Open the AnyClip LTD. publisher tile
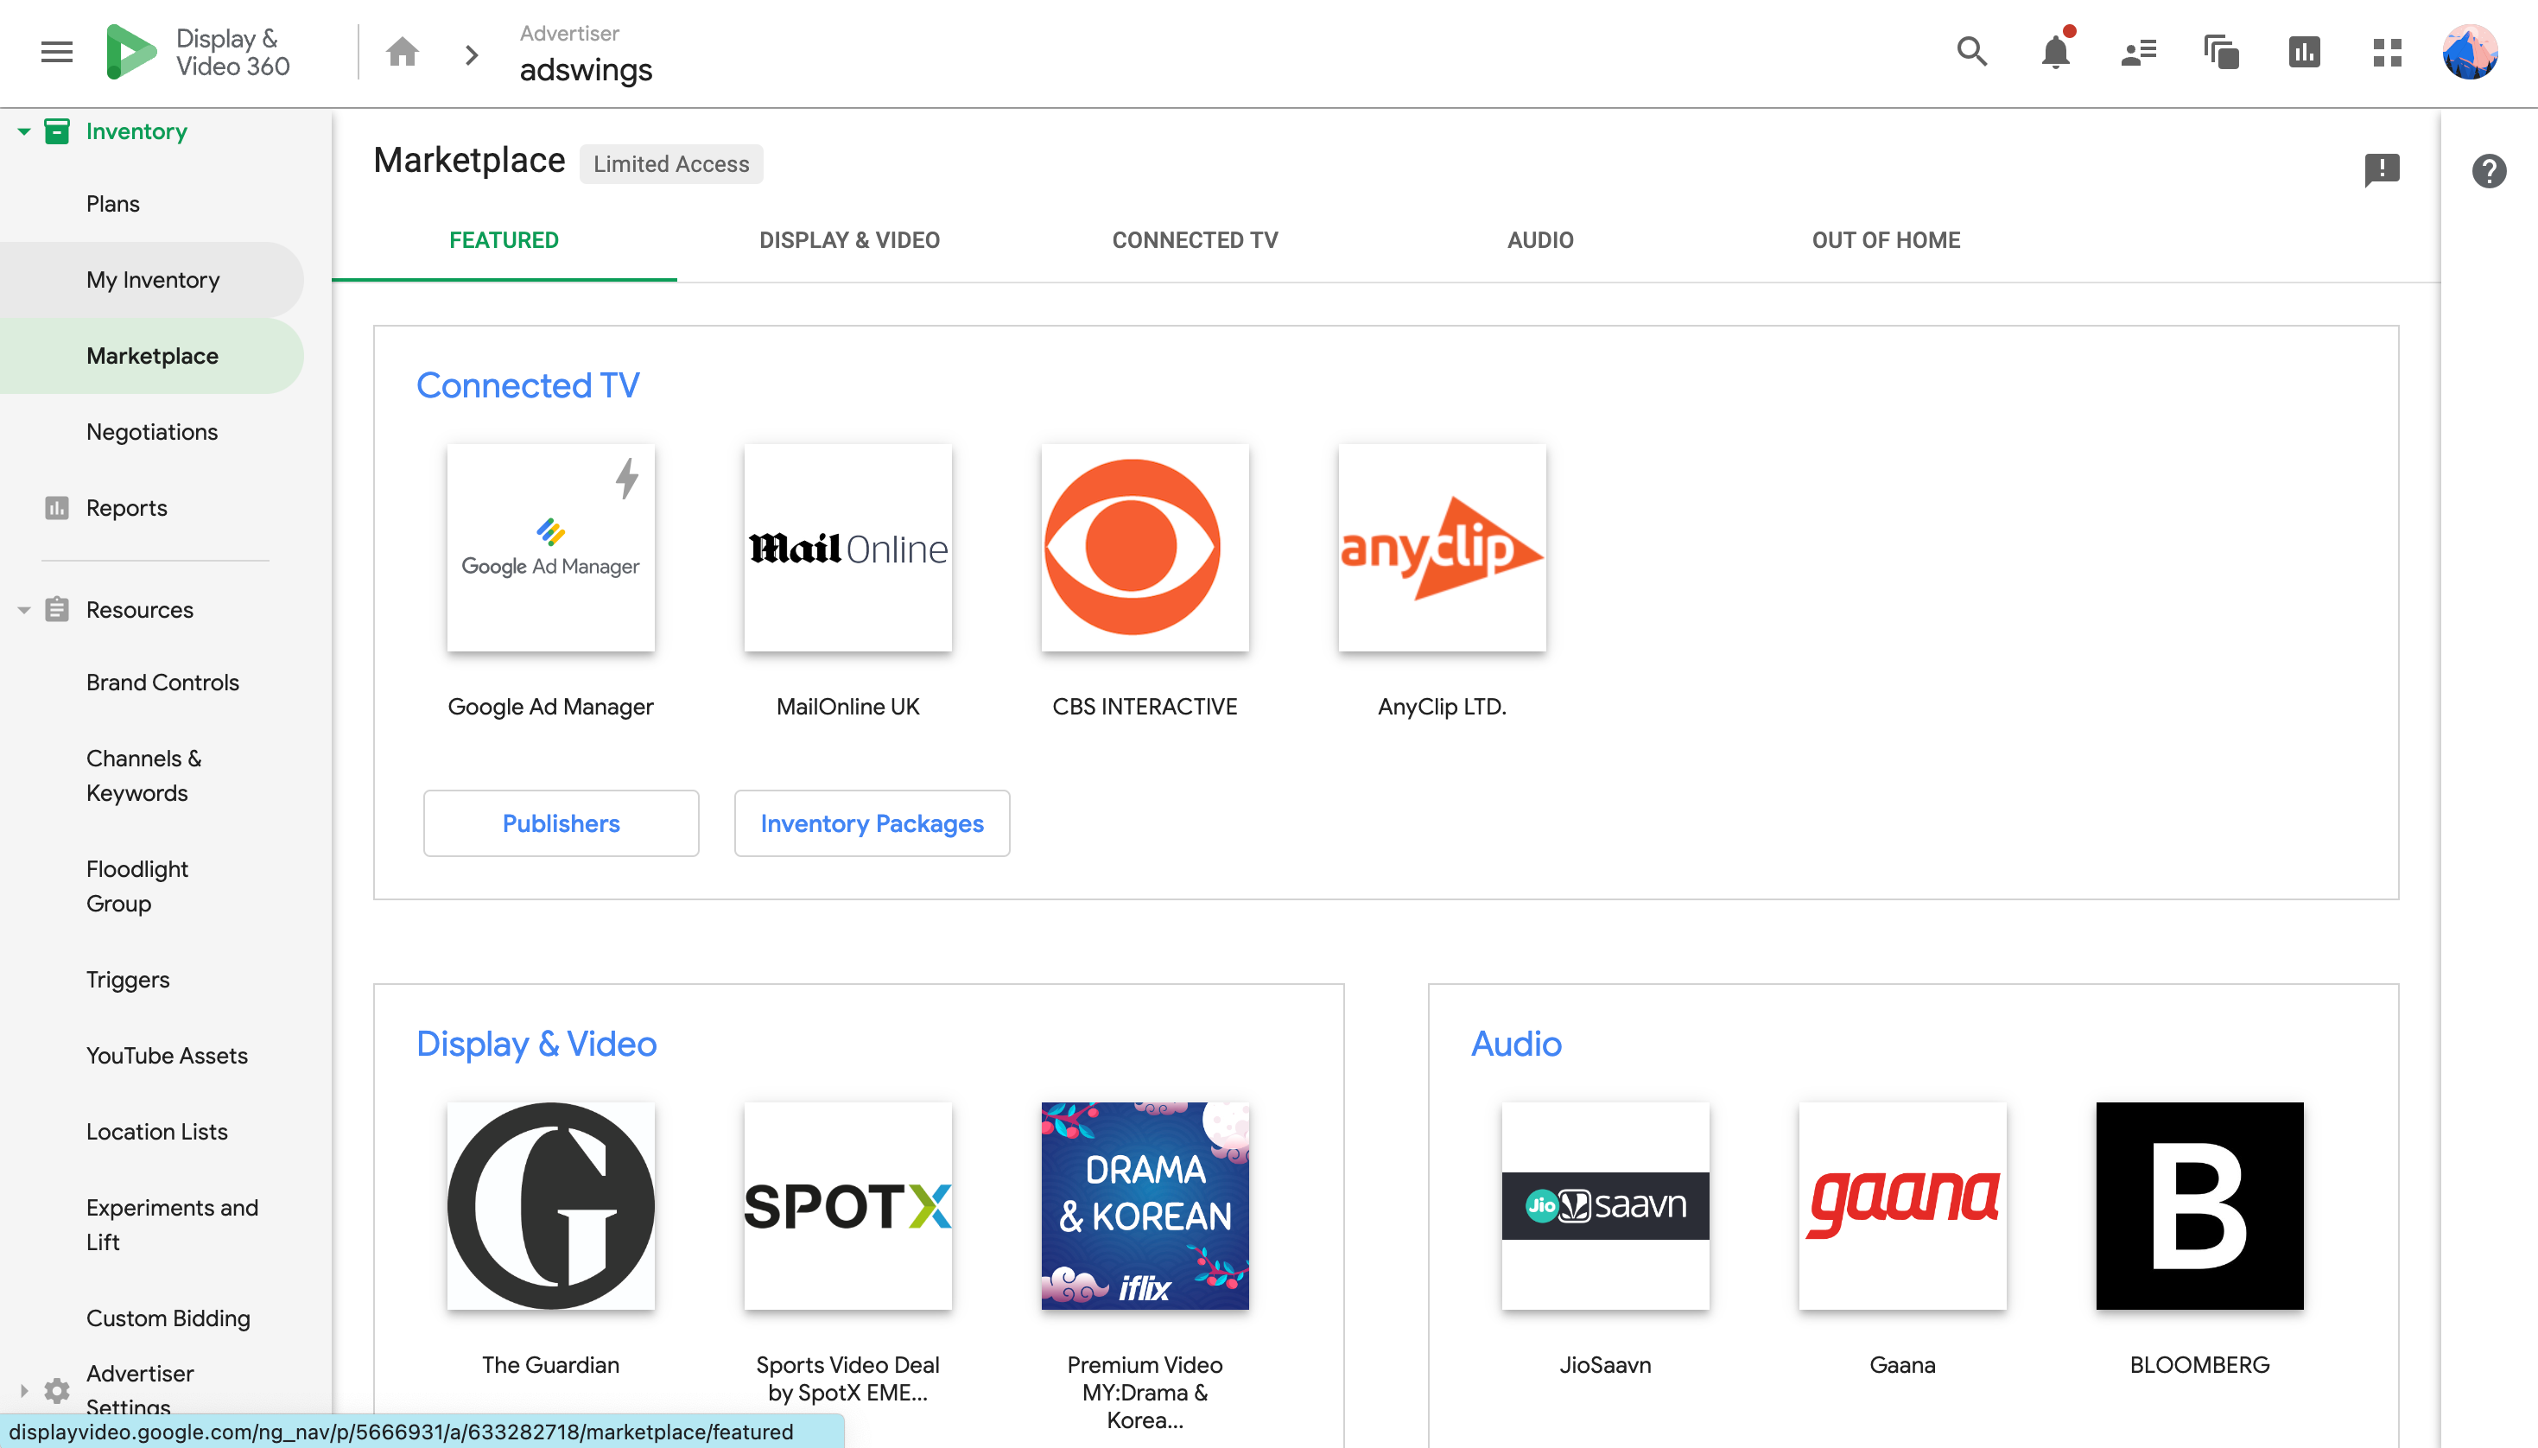 pyautogui.click(x=1443, y=548)
